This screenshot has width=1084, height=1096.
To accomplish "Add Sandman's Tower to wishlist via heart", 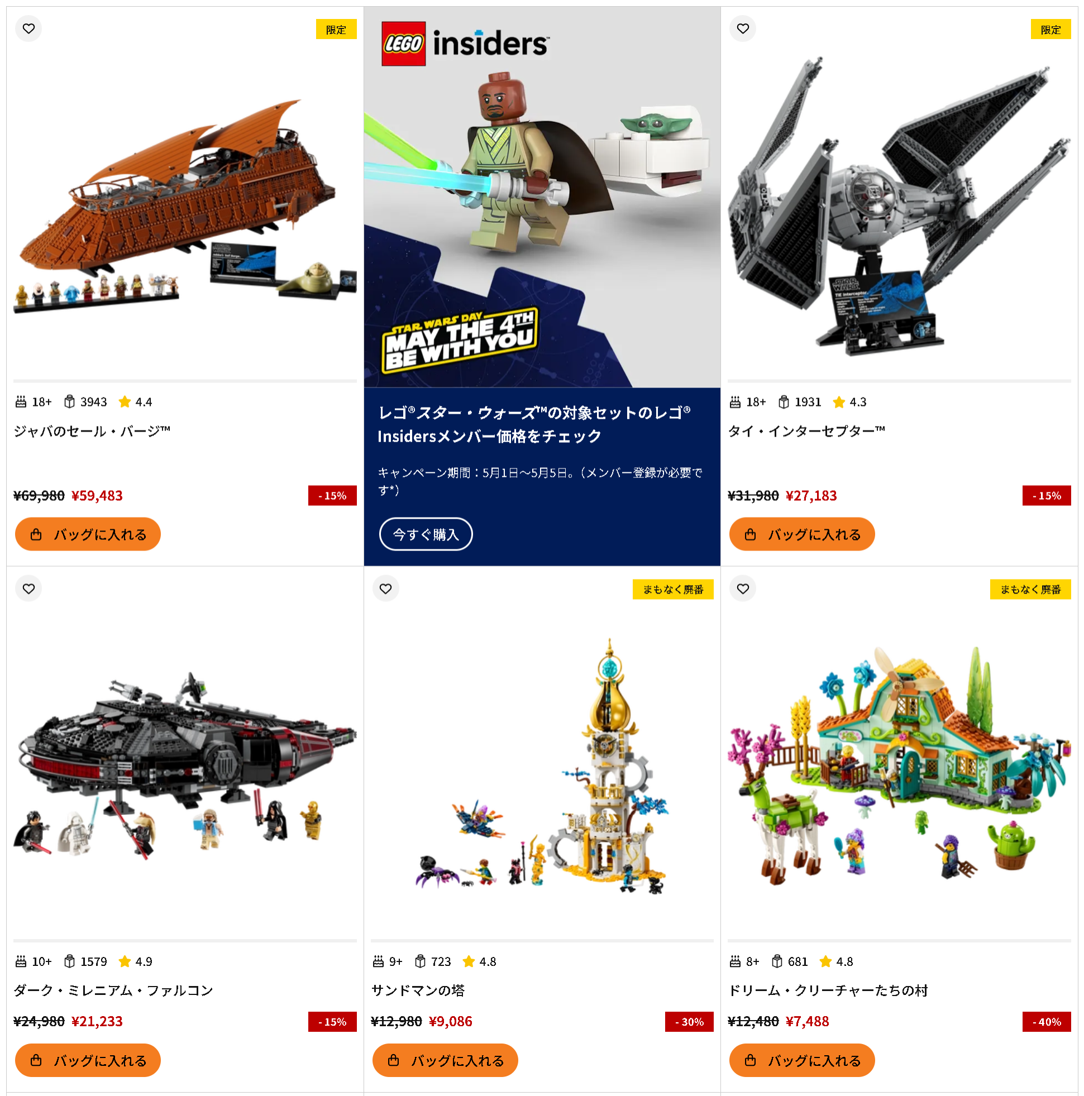I will pos(385,588).
